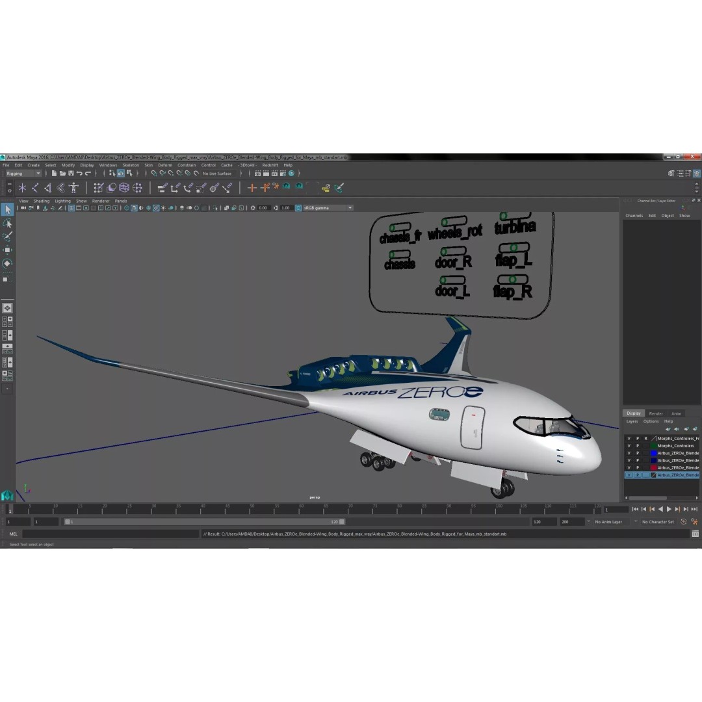The image size is (702, 702).
Task: Click Play Backwards button
Action: point(660,509)
